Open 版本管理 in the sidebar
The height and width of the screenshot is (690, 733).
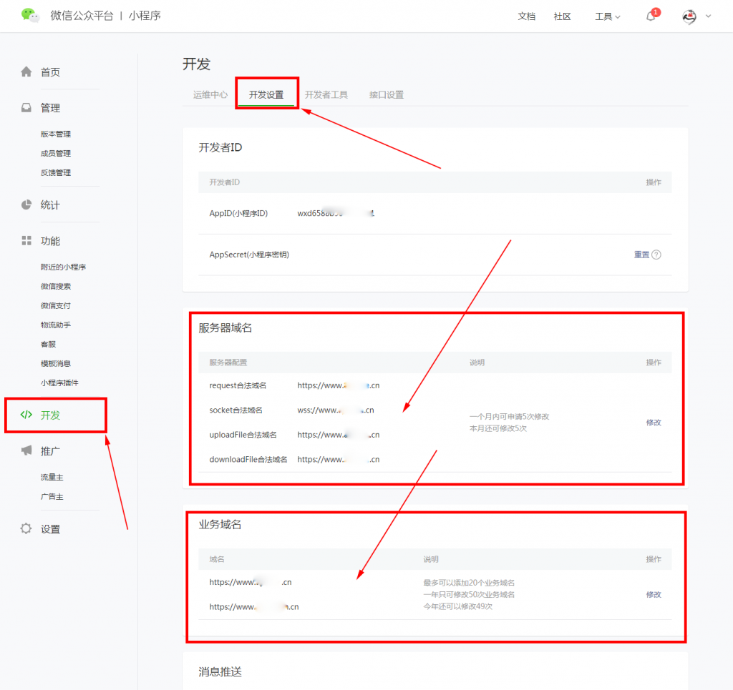point(56,134)
